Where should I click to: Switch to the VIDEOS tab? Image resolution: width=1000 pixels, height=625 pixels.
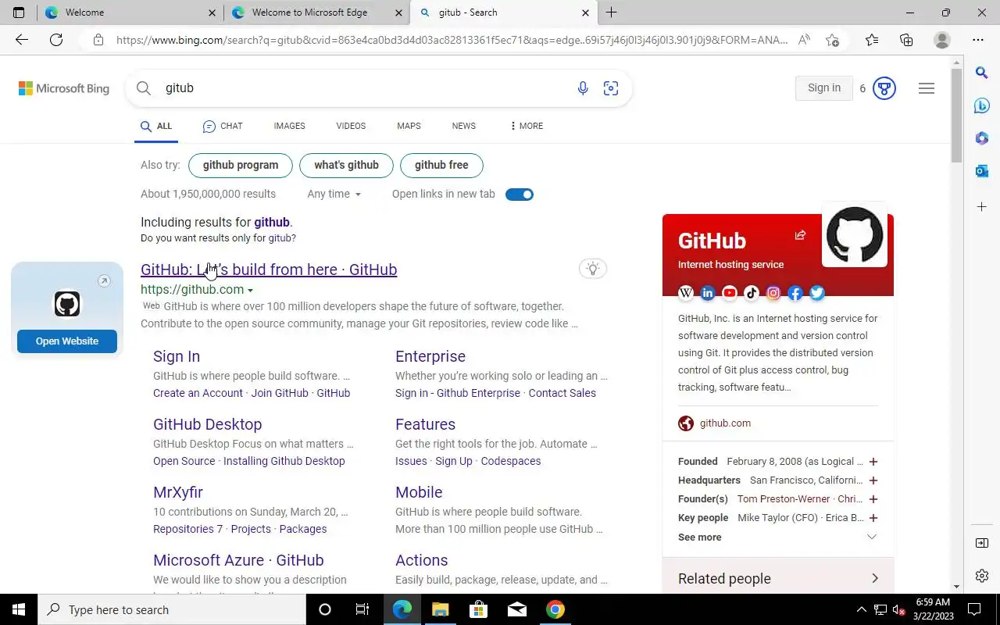[351, 126]
